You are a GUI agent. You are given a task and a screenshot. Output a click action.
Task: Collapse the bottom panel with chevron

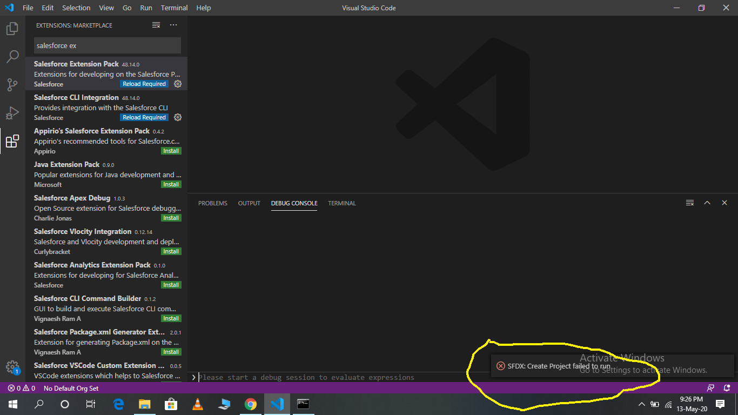point(707,203)
